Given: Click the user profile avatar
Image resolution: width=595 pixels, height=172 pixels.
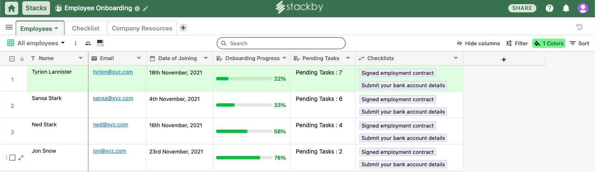Looking at the screenshot, I should (x=583, y=8).
